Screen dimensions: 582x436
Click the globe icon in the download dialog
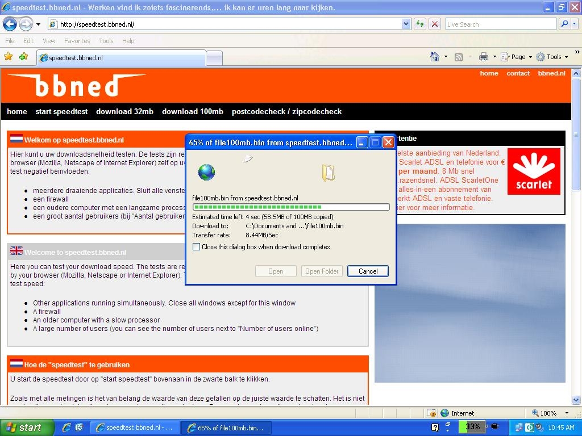(x=206, y=173)
